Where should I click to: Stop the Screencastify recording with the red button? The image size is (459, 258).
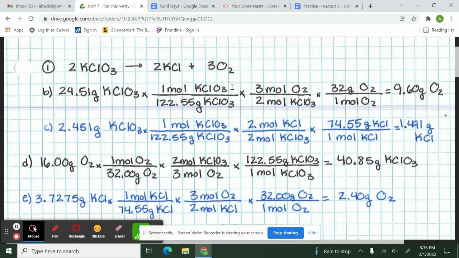click(16, 236)
